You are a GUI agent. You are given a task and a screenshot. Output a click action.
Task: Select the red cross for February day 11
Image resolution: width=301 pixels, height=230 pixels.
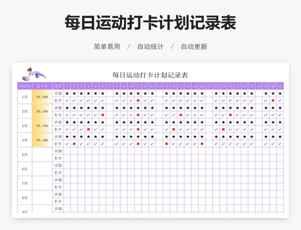click(138, 115)
